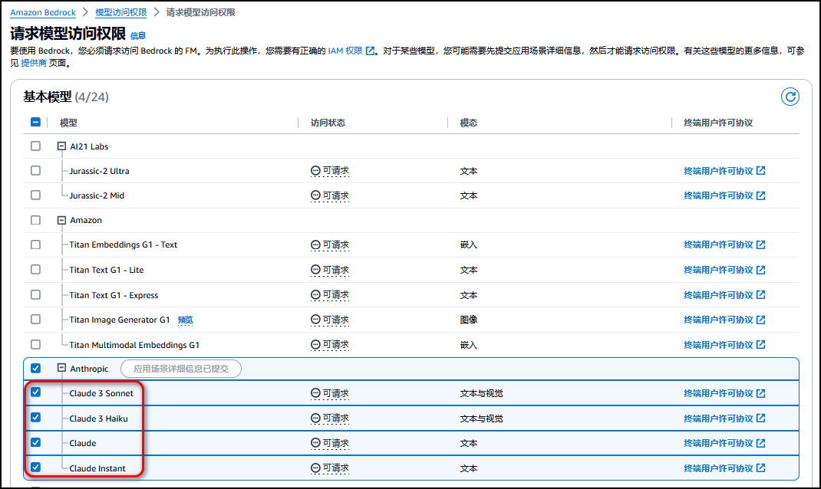Click the 模态 column header

pyautogui.click(x=469, y=123)
